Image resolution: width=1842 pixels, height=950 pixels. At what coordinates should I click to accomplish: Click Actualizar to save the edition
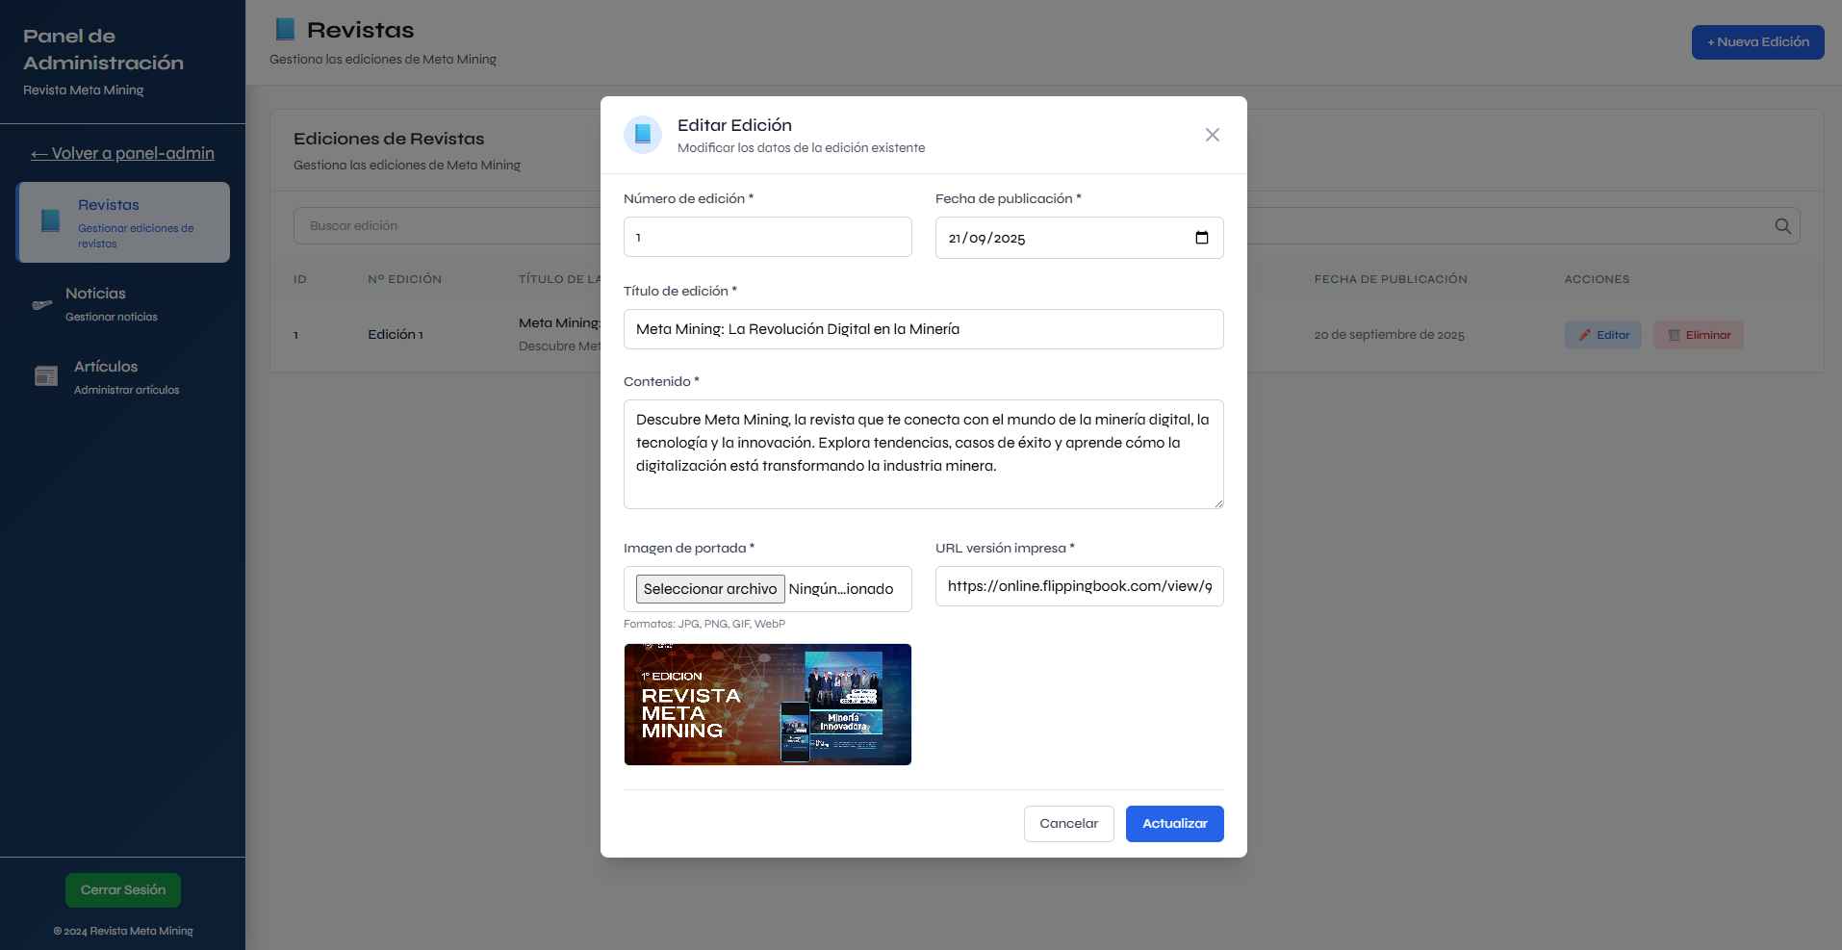[x=1174, y=824]
